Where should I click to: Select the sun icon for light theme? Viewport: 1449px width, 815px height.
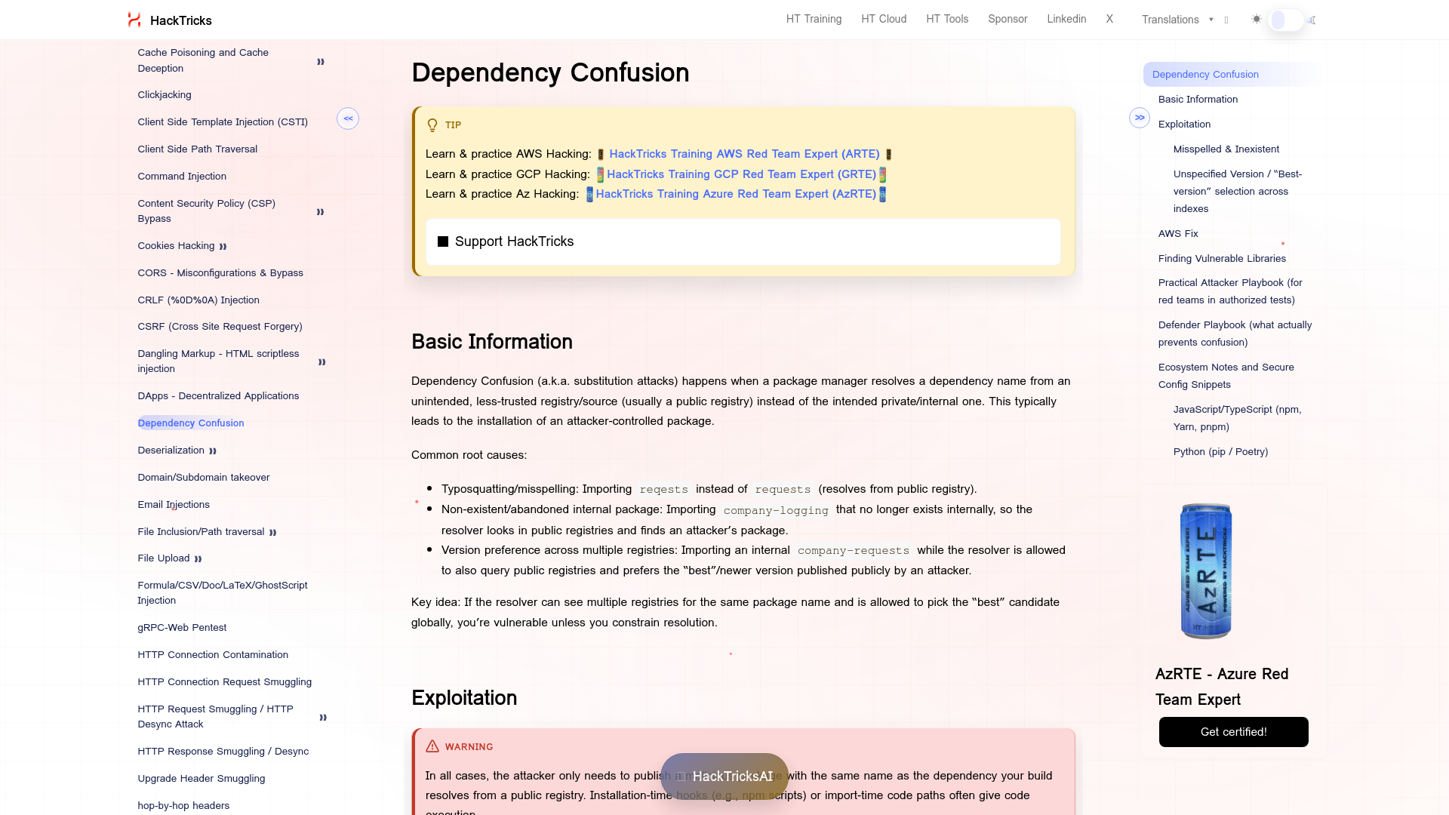coord(1256,19)
